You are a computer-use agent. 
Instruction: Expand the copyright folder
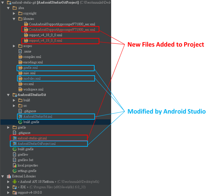[x=14, y=13]
